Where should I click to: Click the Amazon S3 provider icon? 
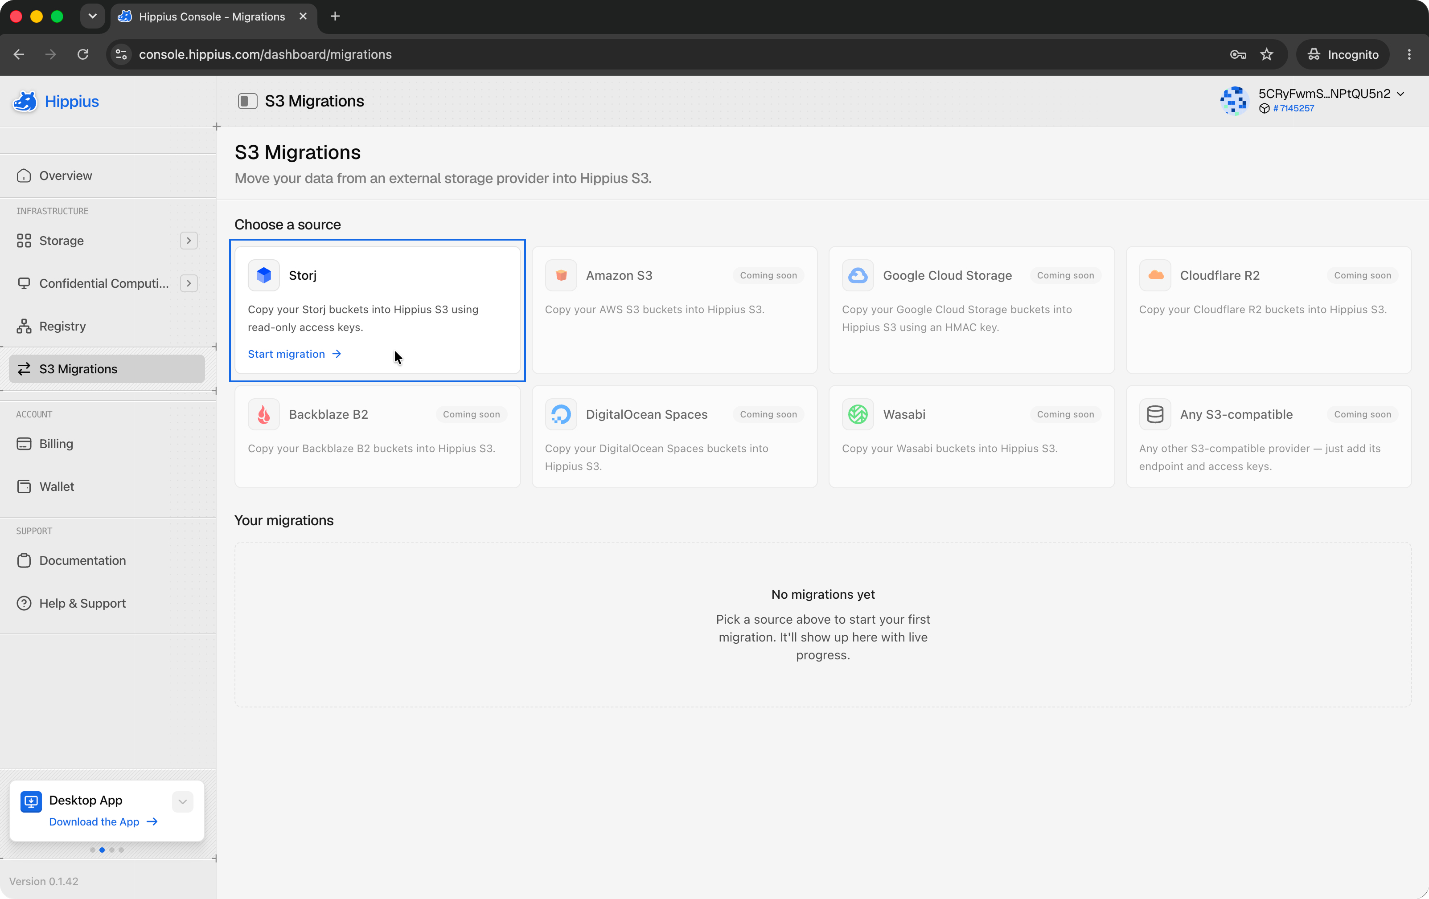coord(561,275)
